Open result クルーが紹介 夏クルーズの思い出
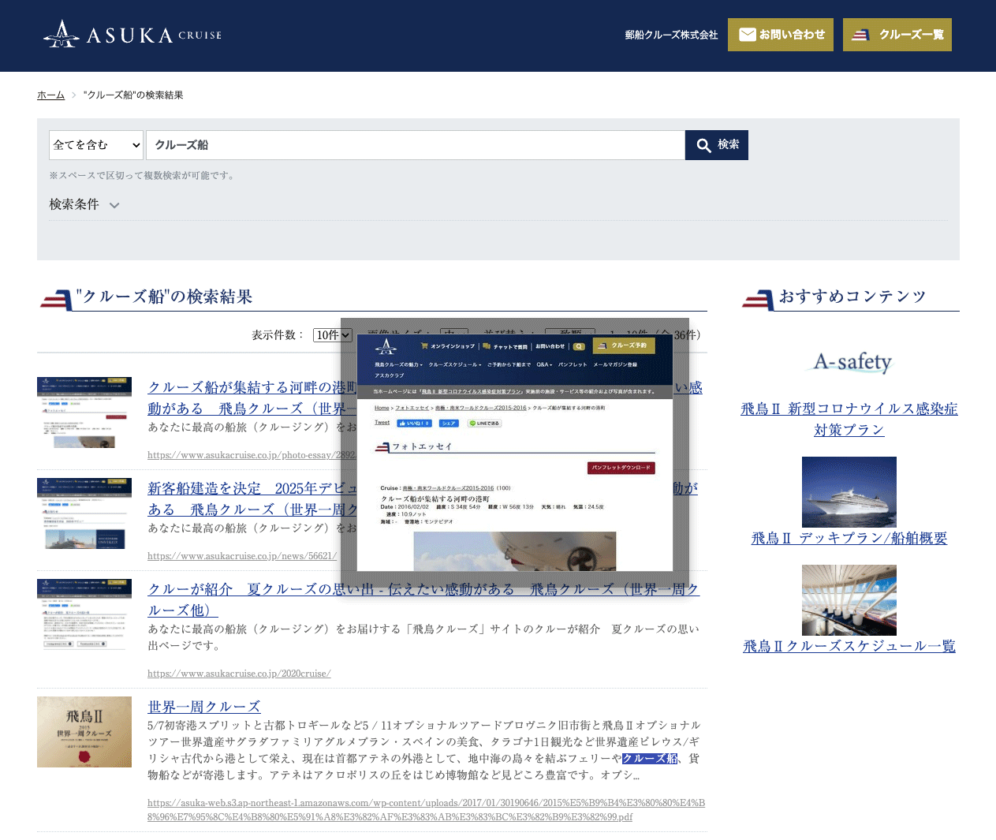The image size is (996, 840). tap(423, 600)
